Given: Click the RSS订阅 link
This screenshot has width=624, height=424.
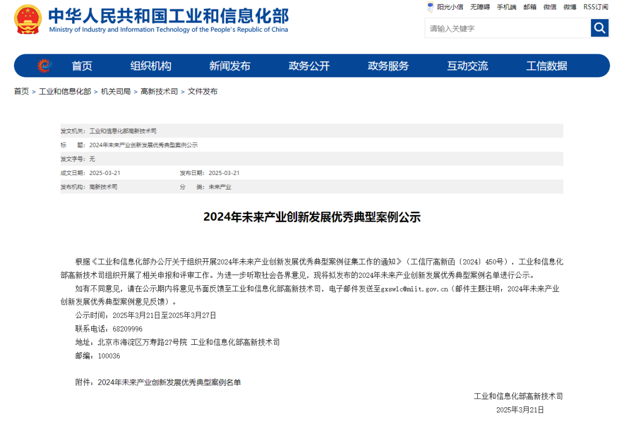Looking at the screenshot, I should [x=595, y=7].
